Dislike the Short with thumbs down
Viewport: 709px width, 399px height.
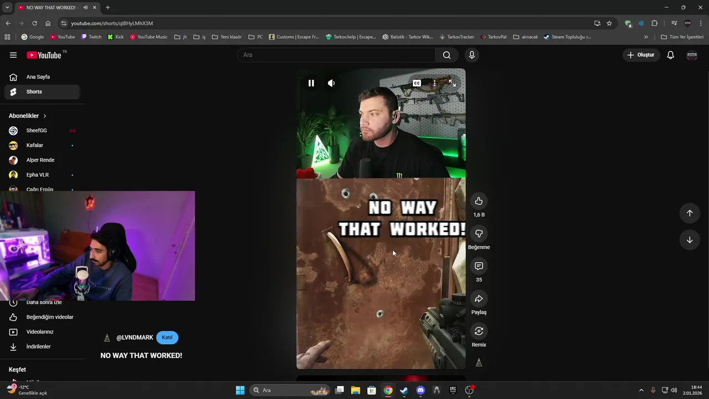coord(479,234)
